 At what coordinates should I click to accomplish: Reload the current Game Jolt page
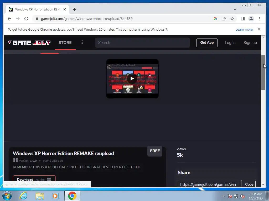[26, 19]
